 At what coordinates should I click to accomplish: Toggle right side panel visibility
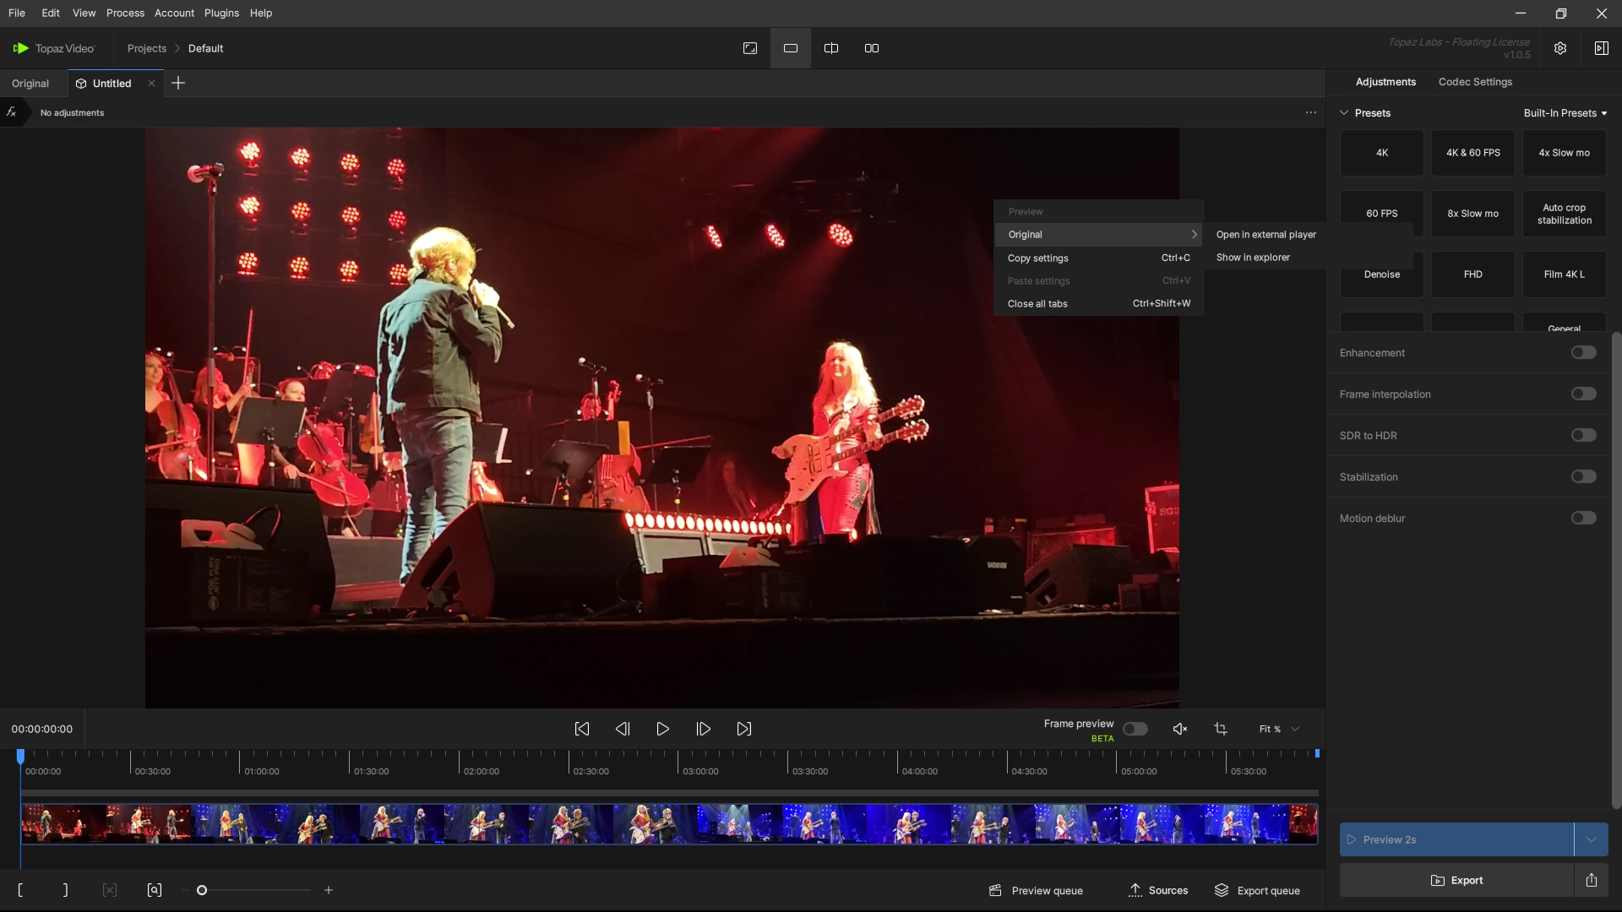coord(1601,48)
